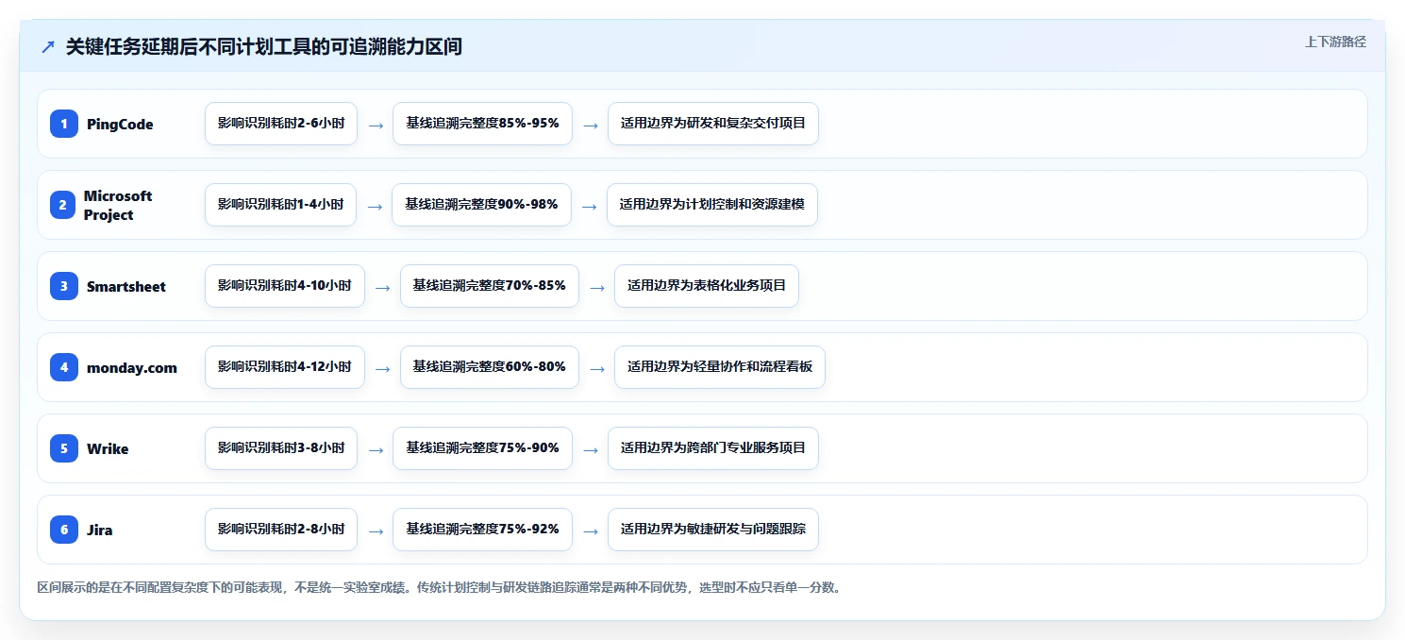This screenshot has height=640, width=1405.
Task: Click the 上下游路径 label in the header
Action: click(1335, 42)
